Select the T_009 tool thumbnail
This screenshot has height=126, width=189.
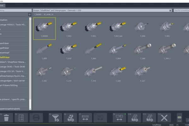click(44, 51)
